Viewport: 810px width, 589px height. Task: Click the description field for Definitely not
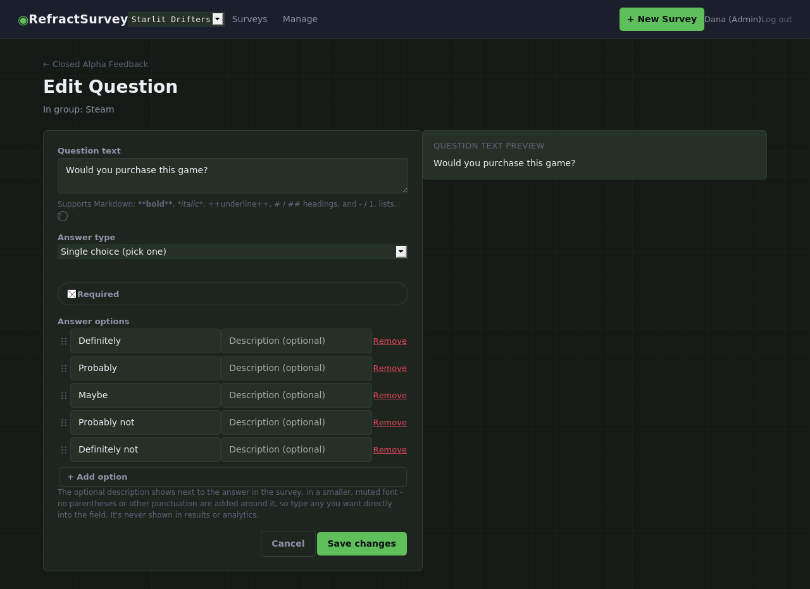click(x=296, y=449)
